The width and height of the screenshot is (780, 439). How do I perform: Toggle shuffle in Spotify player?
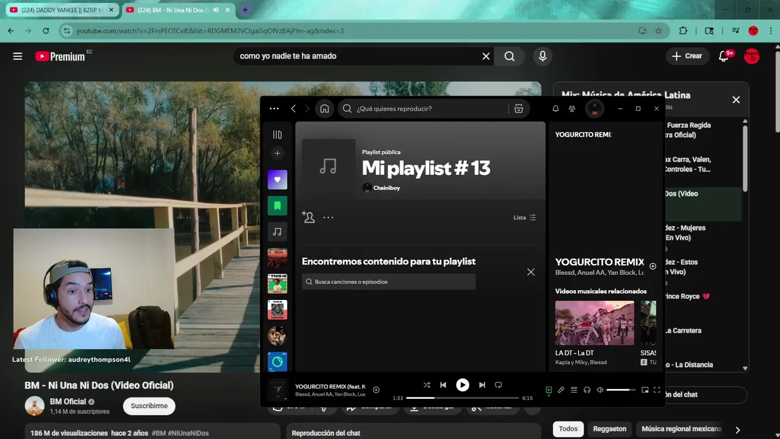(427, 385)
